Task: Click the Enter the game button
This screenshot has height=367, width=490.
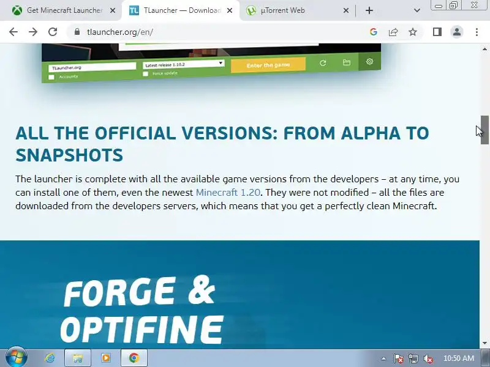Action: 268,65
